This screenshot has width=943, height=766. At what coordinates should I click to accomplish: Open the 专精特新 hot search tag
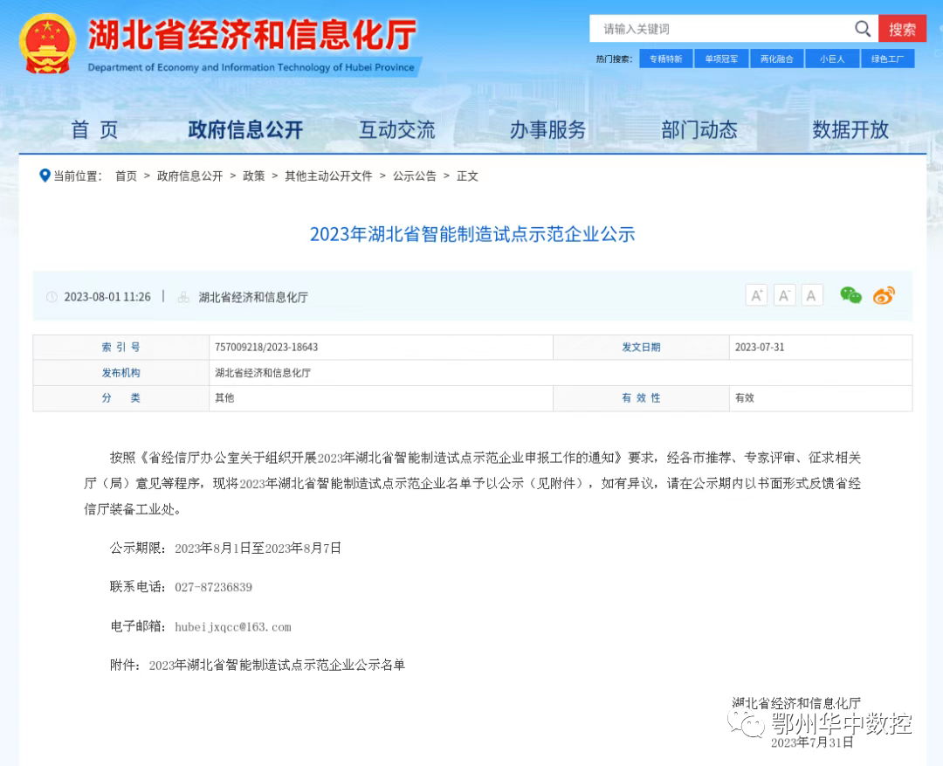click(665, 58)
